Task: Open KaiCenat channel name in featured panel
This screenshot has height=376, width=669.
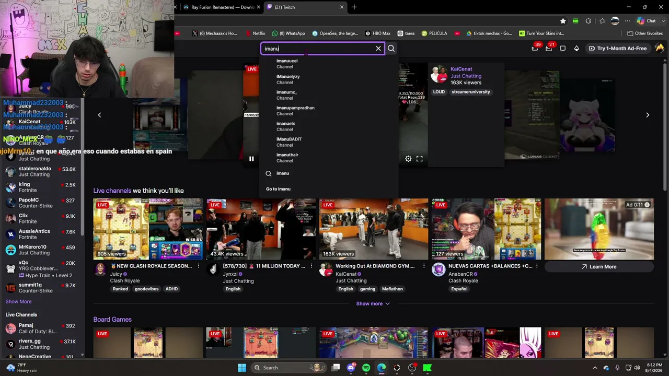Action: [x=461, y=69]
